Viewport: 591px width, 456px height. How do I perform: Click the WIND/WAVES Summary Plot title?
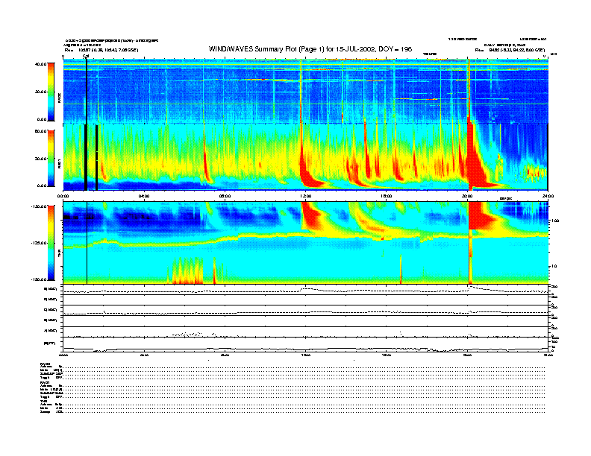(x=310, y=49)
